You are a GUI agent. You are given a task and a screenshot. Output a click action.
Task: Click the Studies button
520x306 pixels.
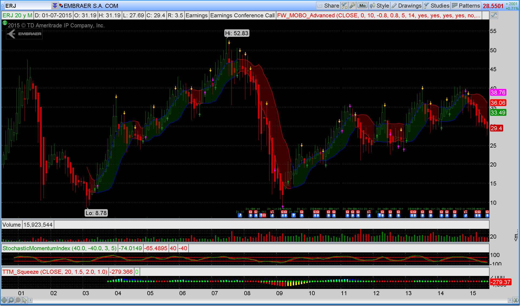pos(437,6)
